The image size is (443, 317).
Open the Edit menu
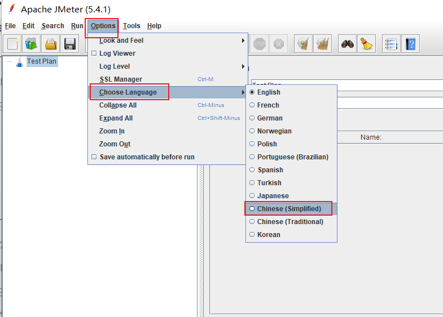(x=28, y=26)
